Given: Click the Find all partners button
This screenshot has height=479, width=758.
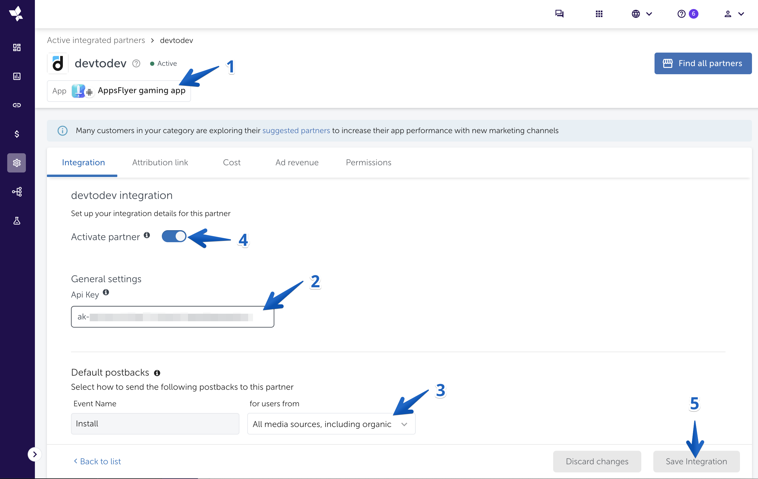Looking at the screenshot, I should (703, 63).
